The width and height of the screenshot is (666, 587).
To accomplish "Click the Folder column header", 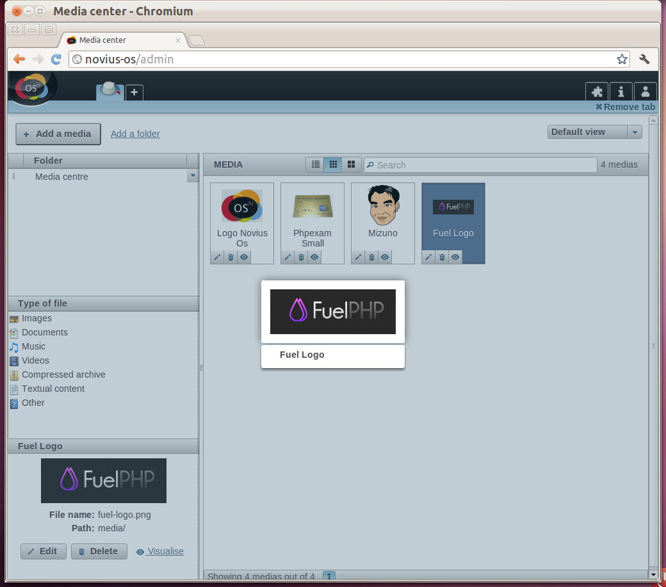I will 105,161.
